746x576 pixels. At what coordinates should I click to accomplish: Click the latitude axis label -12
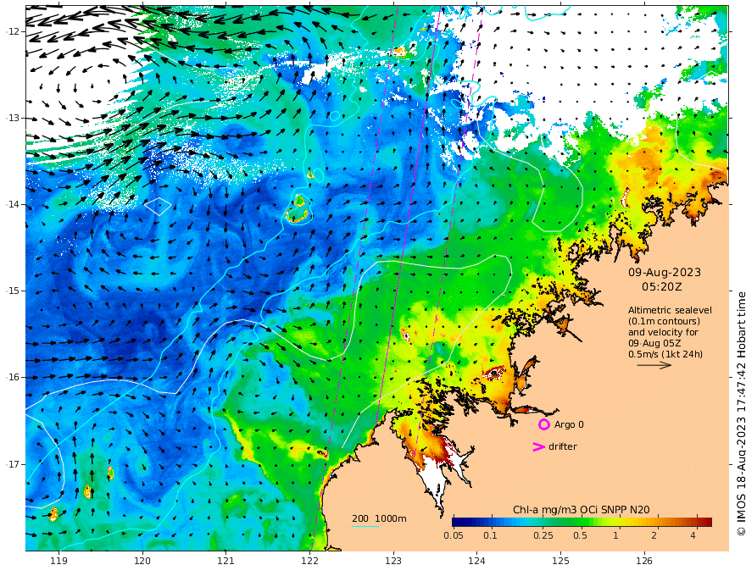(x=13, y=31)
